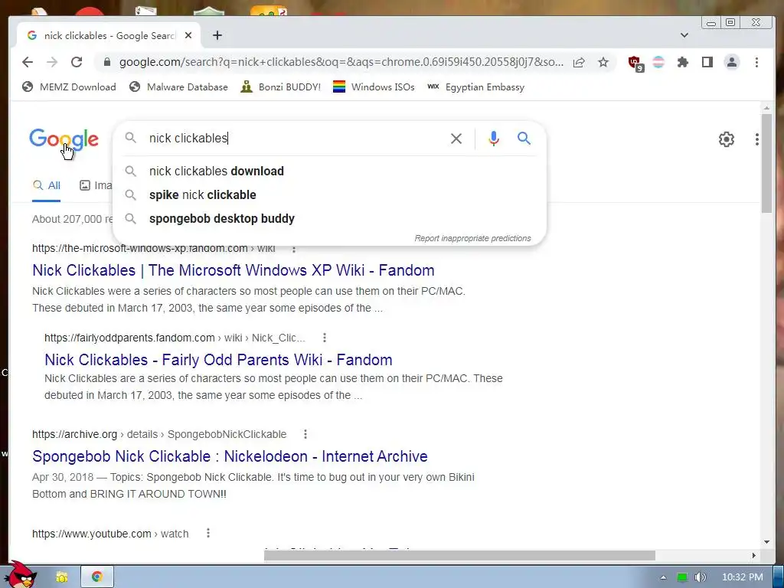Viewport: 784px width, 588px height.
Task: Bookmark this page with the star
Action: (x=603, y=62)
